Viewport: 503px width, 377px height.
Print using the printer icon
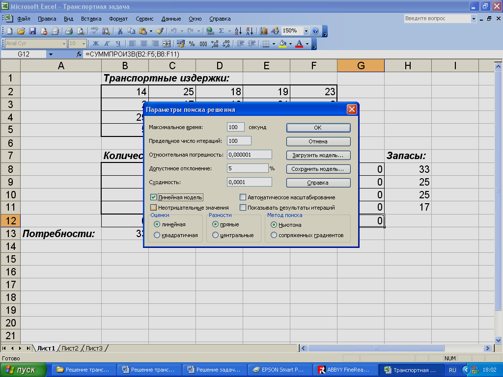69,31
